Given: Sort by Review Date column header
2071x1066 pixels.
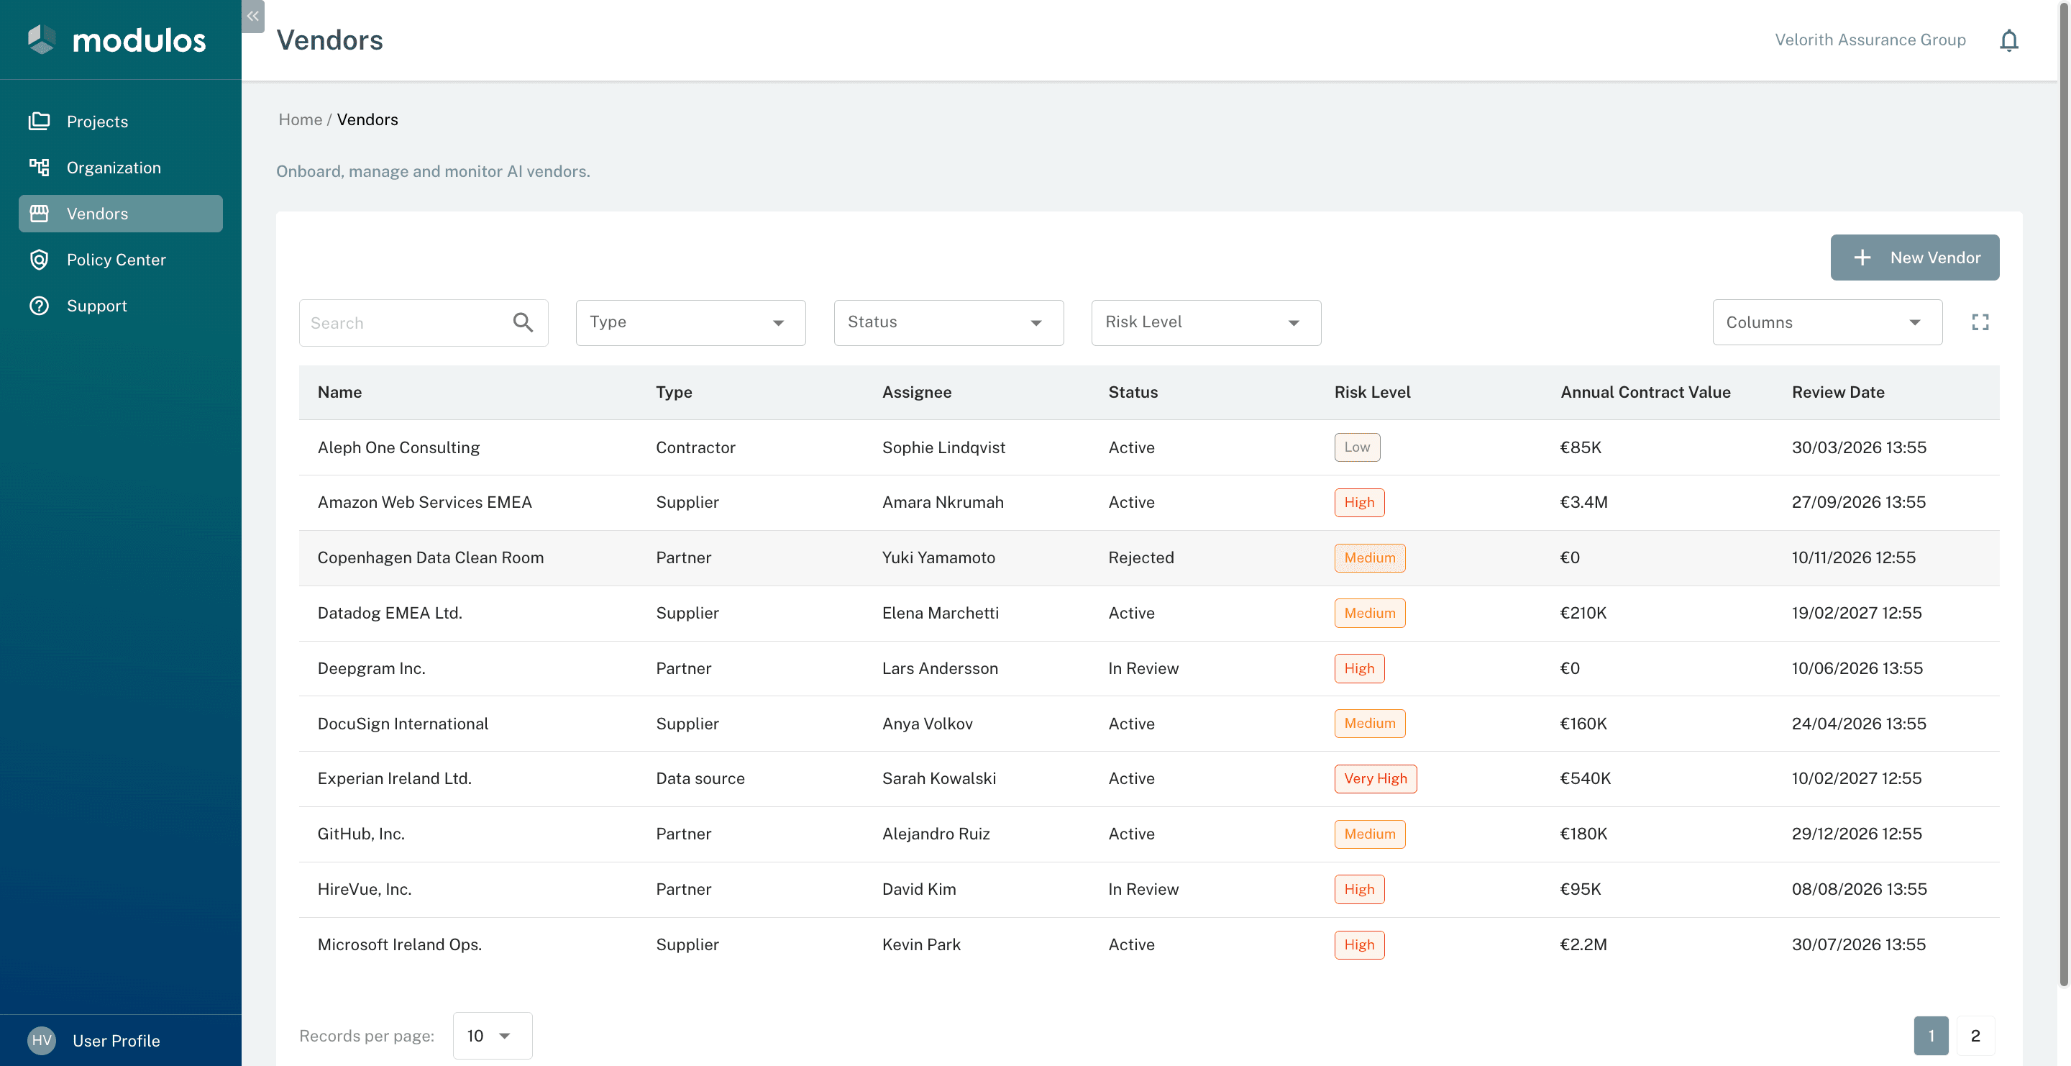Looking at the screenshot, I should click(1838, 392).
